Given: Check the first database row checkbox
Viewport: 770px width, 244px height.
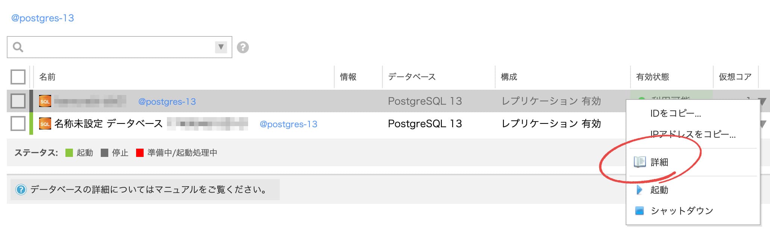Looking at the screenshot, I should pyautogui.click(x=18, y=101).
